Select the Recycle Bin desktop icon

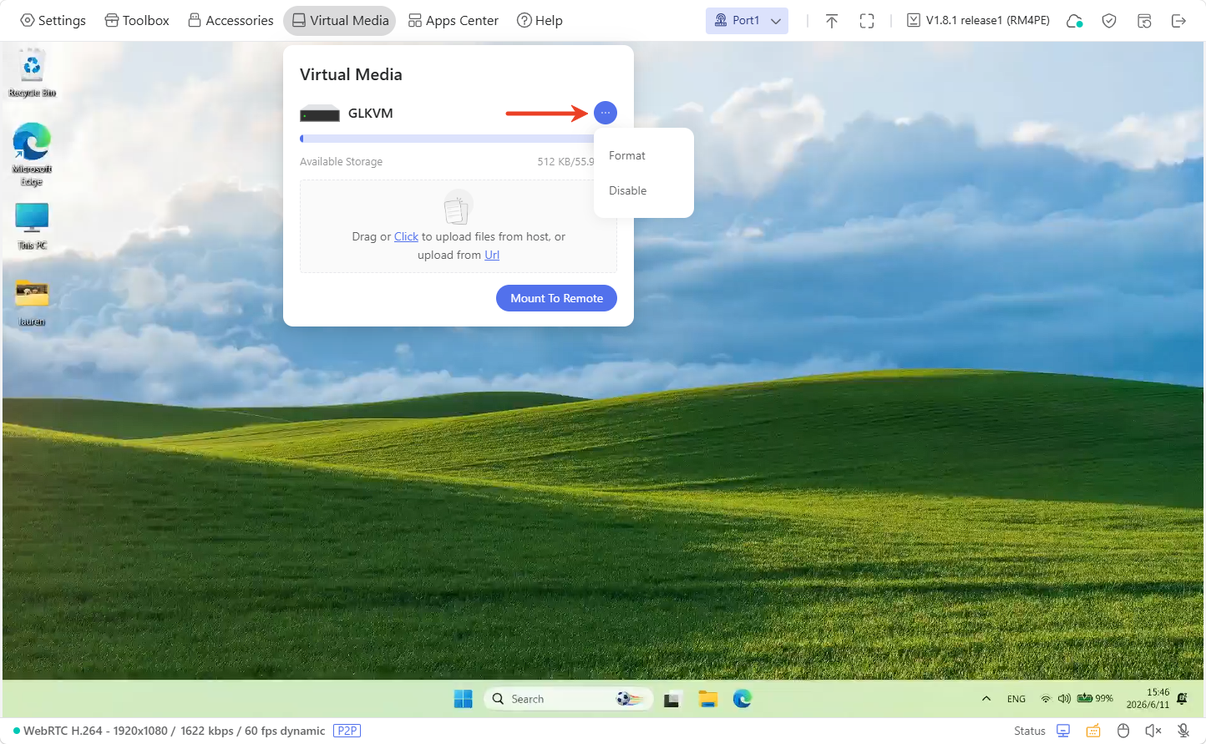tap(32, 73)
